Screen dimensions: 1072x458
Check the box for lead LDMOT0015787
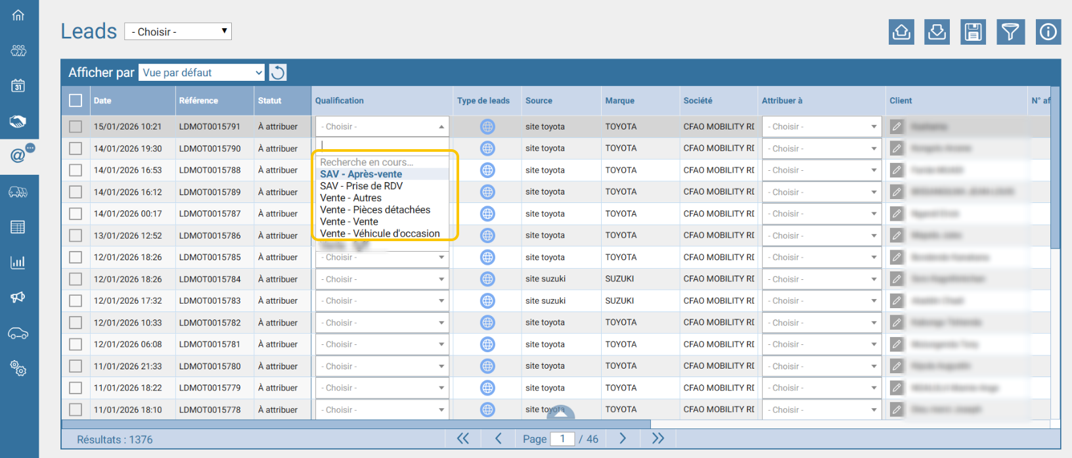(76, 214)
